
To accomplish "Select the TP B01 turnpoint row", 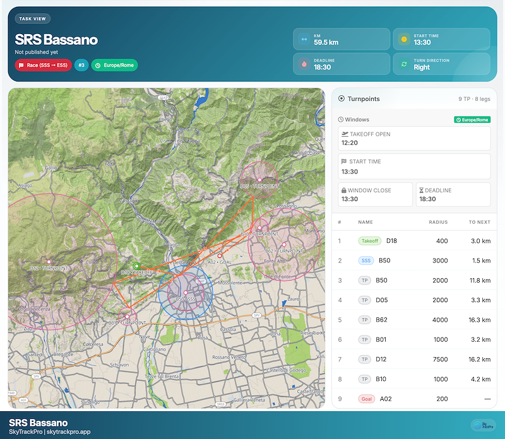I will tap(414, 339).
